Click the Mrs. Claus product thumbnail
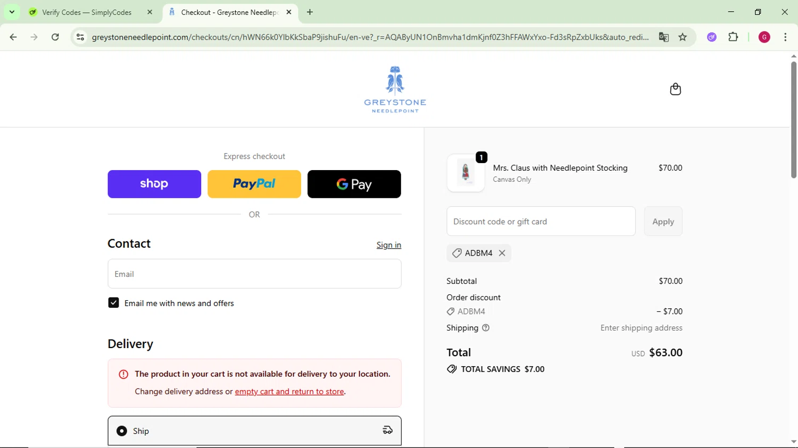 point(465,173)
